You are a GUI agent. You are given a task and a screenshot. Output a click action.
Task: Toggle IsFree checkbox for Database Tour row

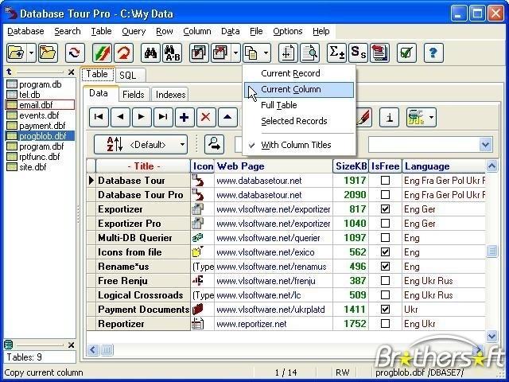pos(385,181)
